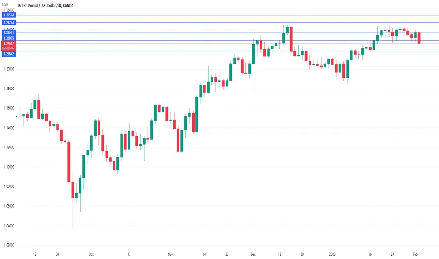Click the 1.20000 tick on the price axis

point(9,69)
